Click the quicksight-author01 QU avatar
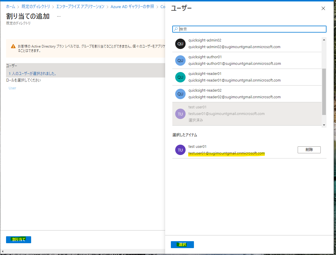Image resolution: width=336 pixels, height=255 pixels. pyautogui.click(x=180, y=61)
